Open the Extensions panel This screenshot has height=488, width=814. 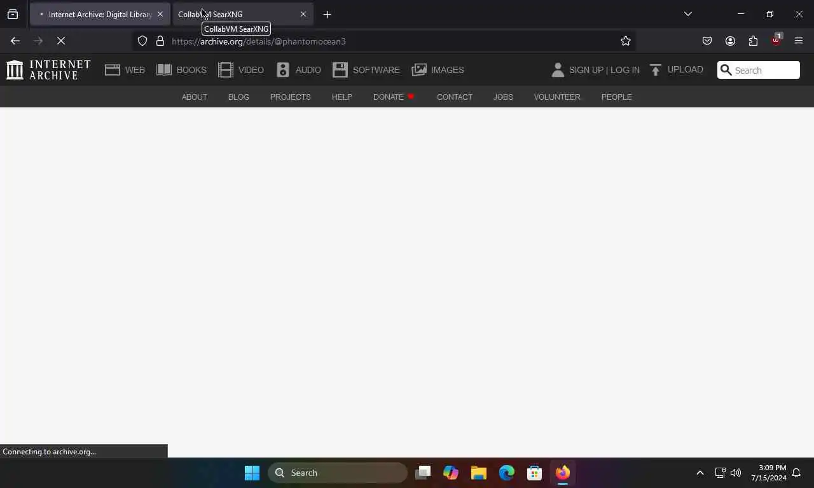[753, 41]
